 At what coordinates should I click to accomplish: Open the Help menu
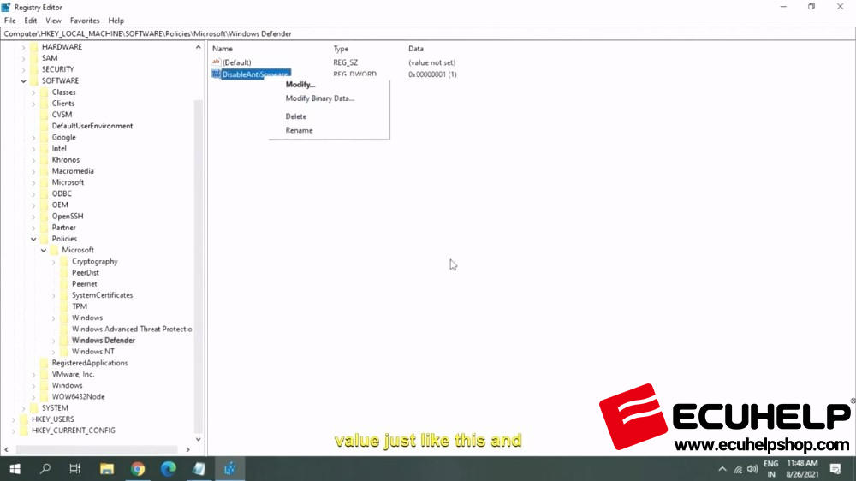[x=116, y=21]
